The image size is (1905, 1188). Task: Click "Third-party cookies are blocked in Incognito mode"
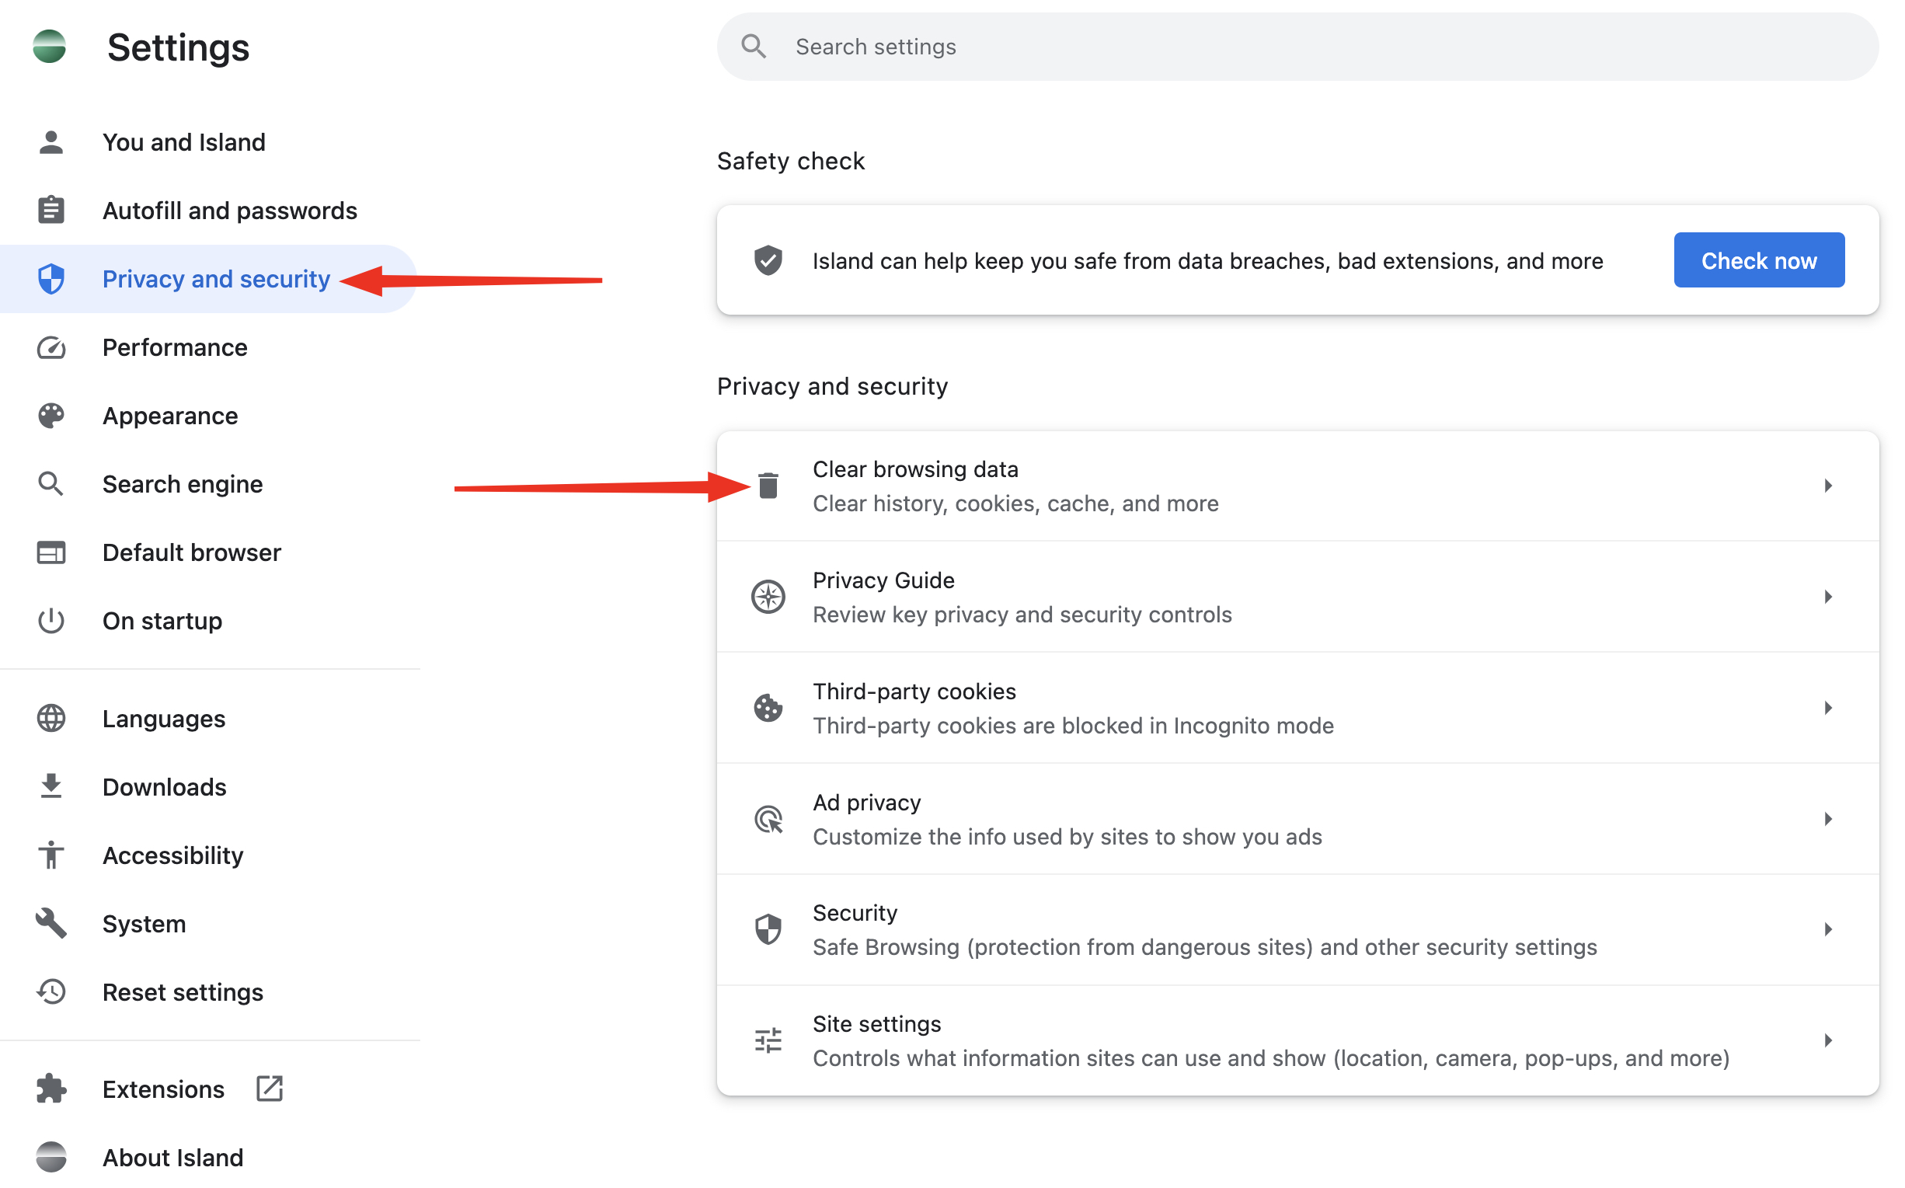click(x=1073, y=725)
